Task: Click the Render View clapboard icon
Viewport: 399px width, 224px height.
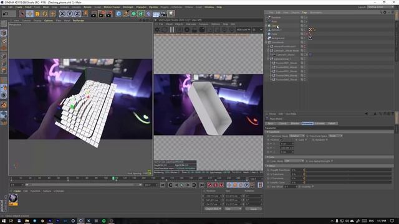Action: click(x=94, y=14)
